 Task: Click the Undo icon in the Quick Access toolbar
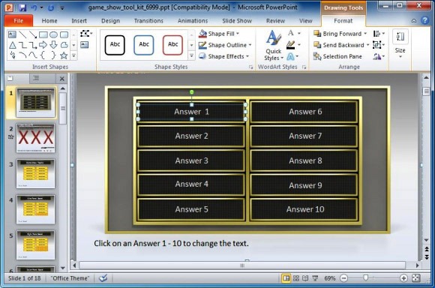pos(34,7)
